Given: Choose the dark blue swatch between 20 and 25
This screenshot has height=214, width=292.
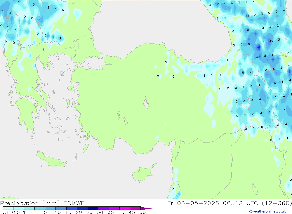Looking at the screenshot, I should click(x=82, y=208).
